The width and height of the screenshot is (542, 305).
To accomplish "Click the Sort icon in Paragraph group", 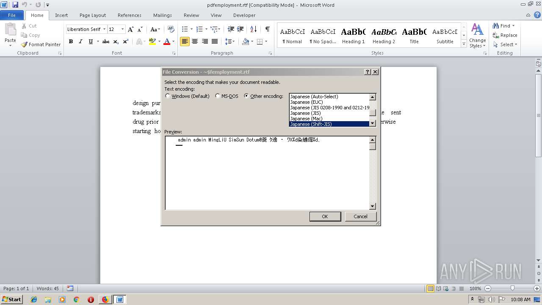I will tap(253, 29).
